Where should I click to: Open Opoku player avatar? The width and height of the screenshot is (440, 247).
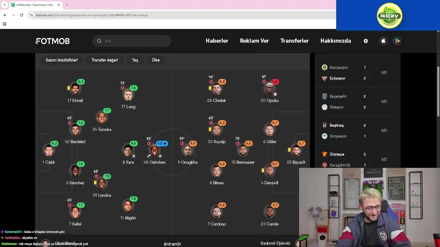pyautogui.click(x=270, y=89)
